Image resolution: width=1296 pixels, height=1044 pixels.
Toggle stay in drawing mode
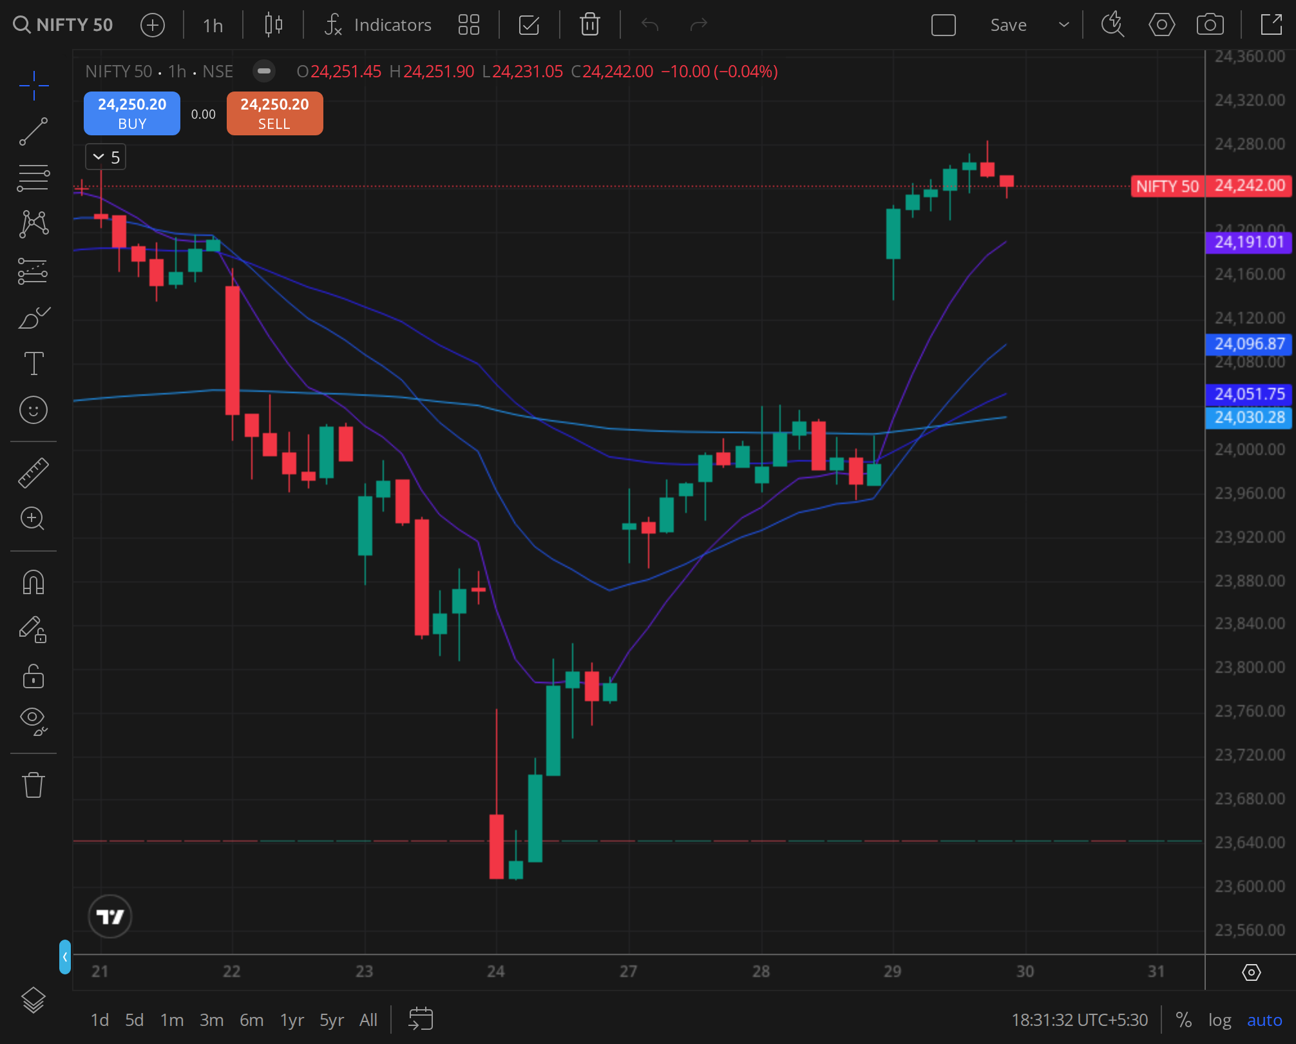pyautogui.click(x=33, y=629)
